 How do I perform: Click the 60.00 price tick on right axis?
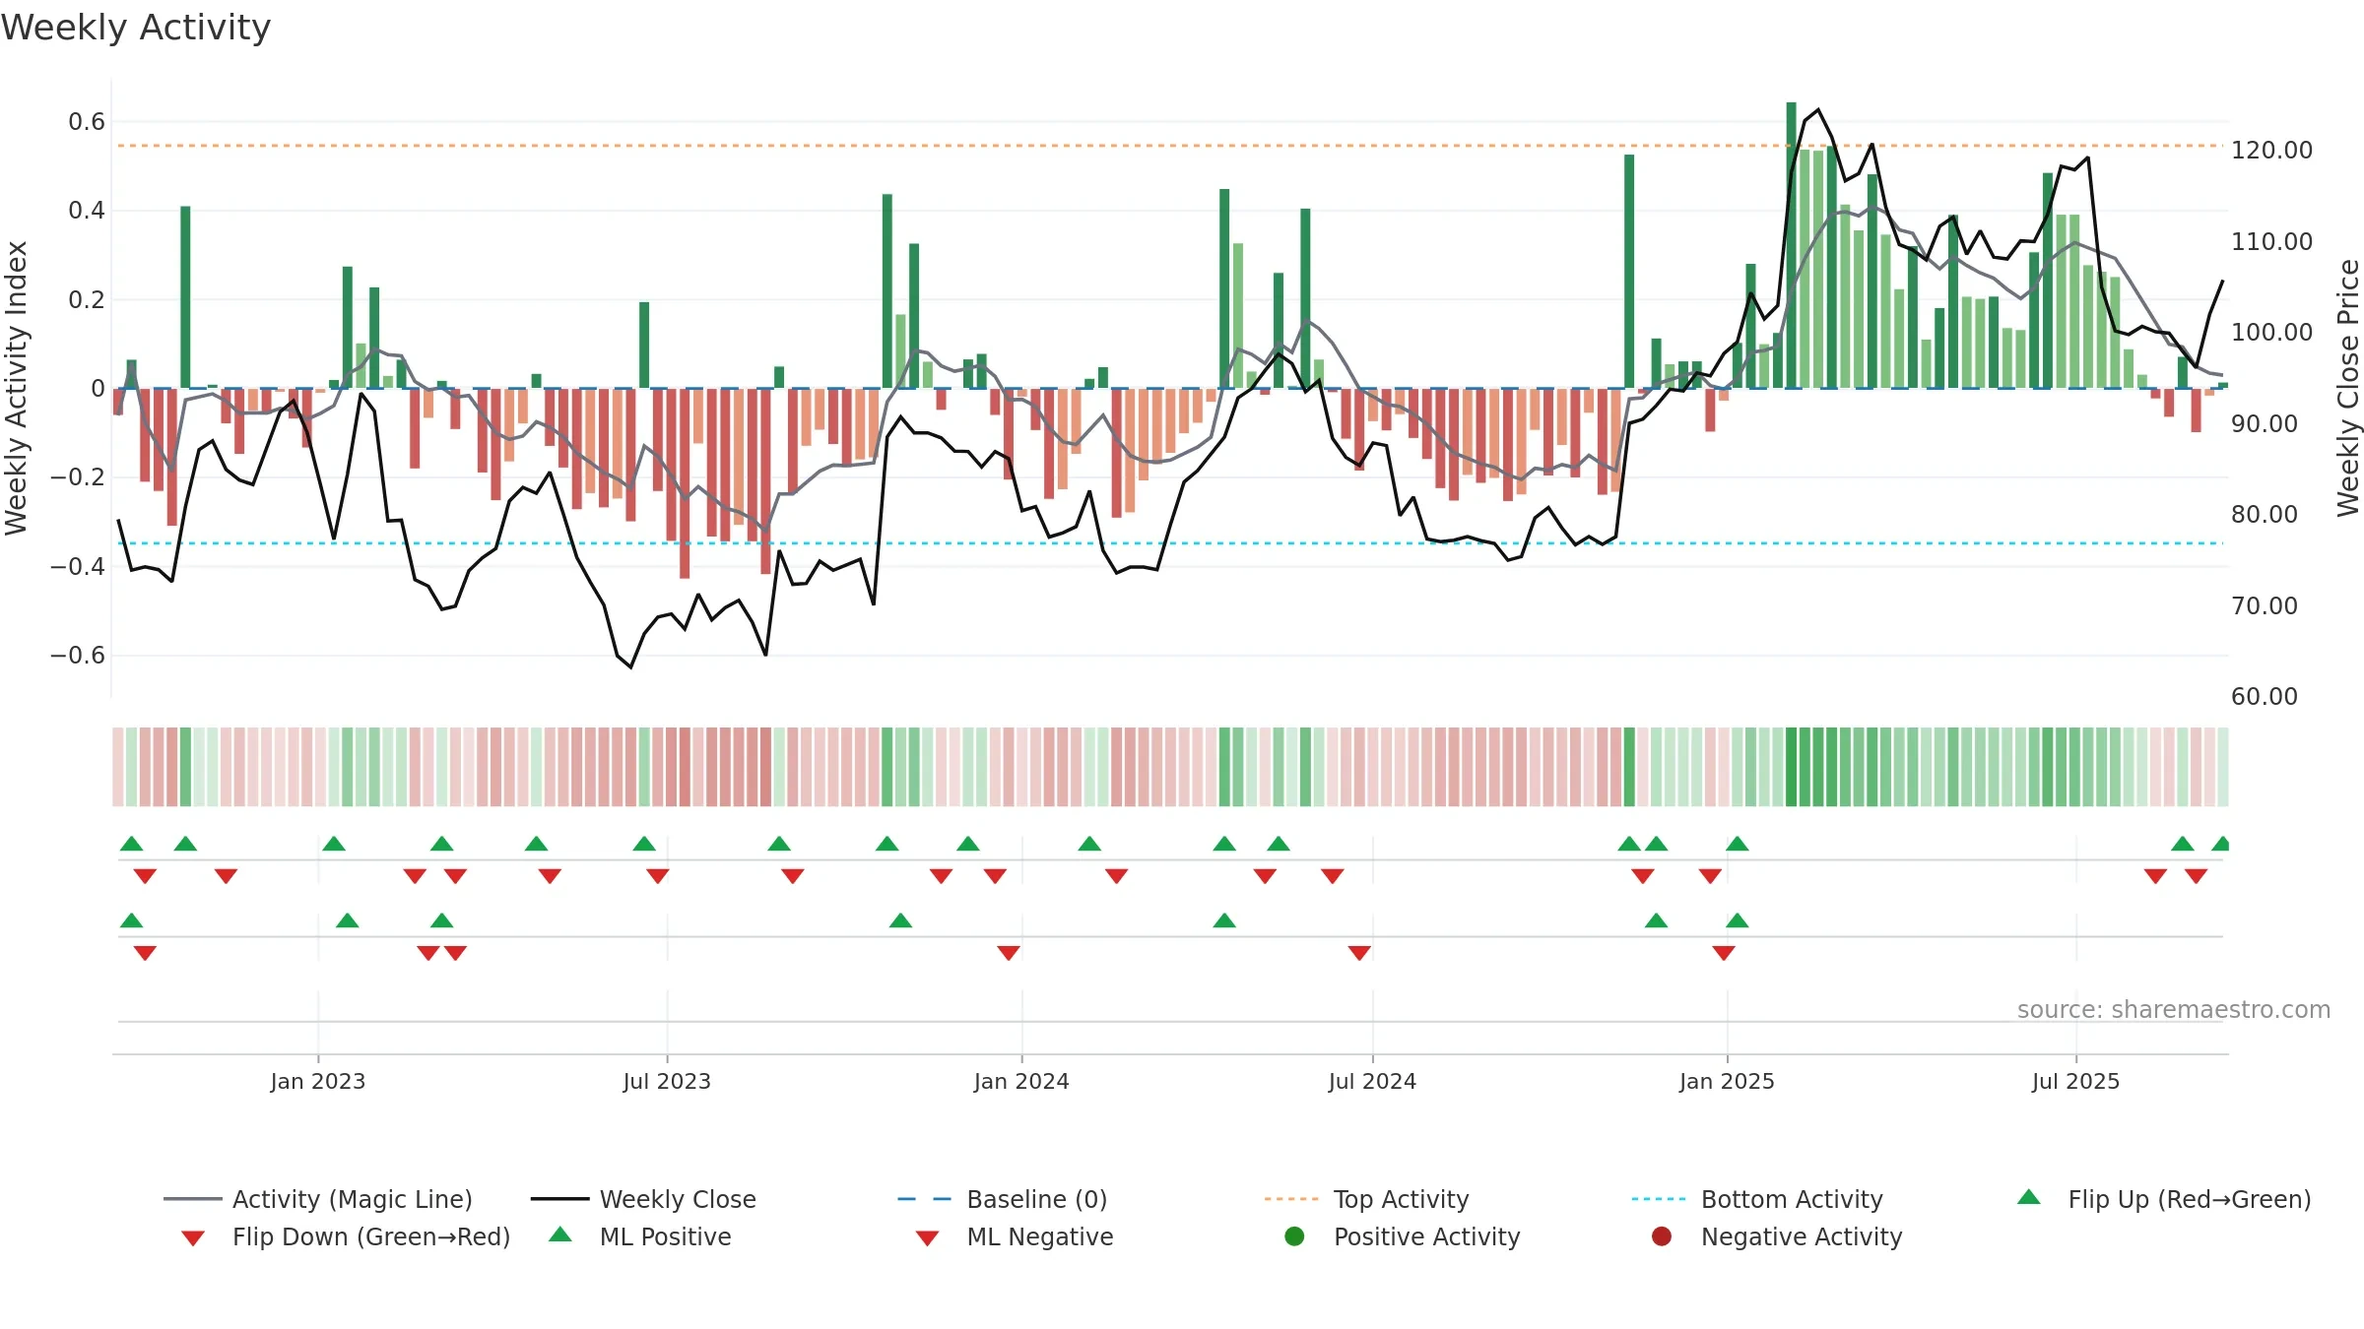(2264, 696)
